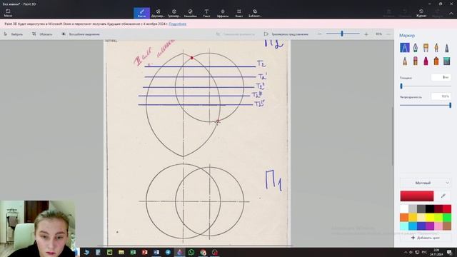This screenshot has width=457, height=257.
Task: Select the Pixel pen brush
Action: (x=447, y=48)
